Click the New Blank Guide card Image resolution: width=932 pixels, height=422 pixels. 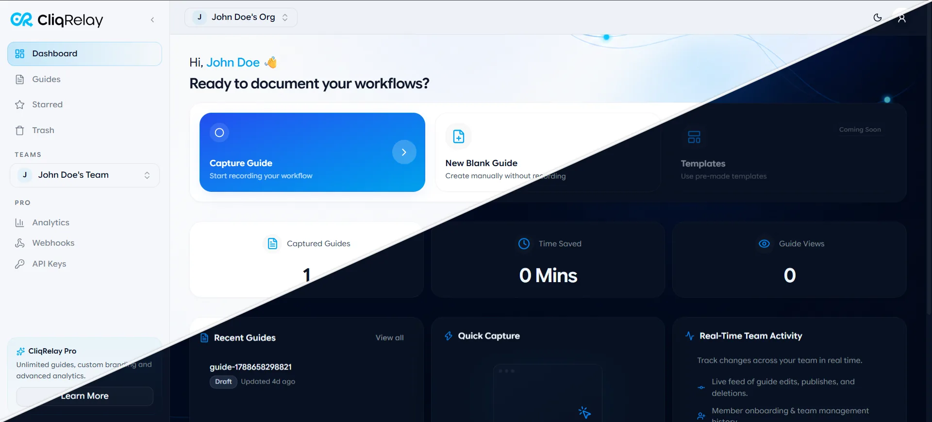click(548, 152)
